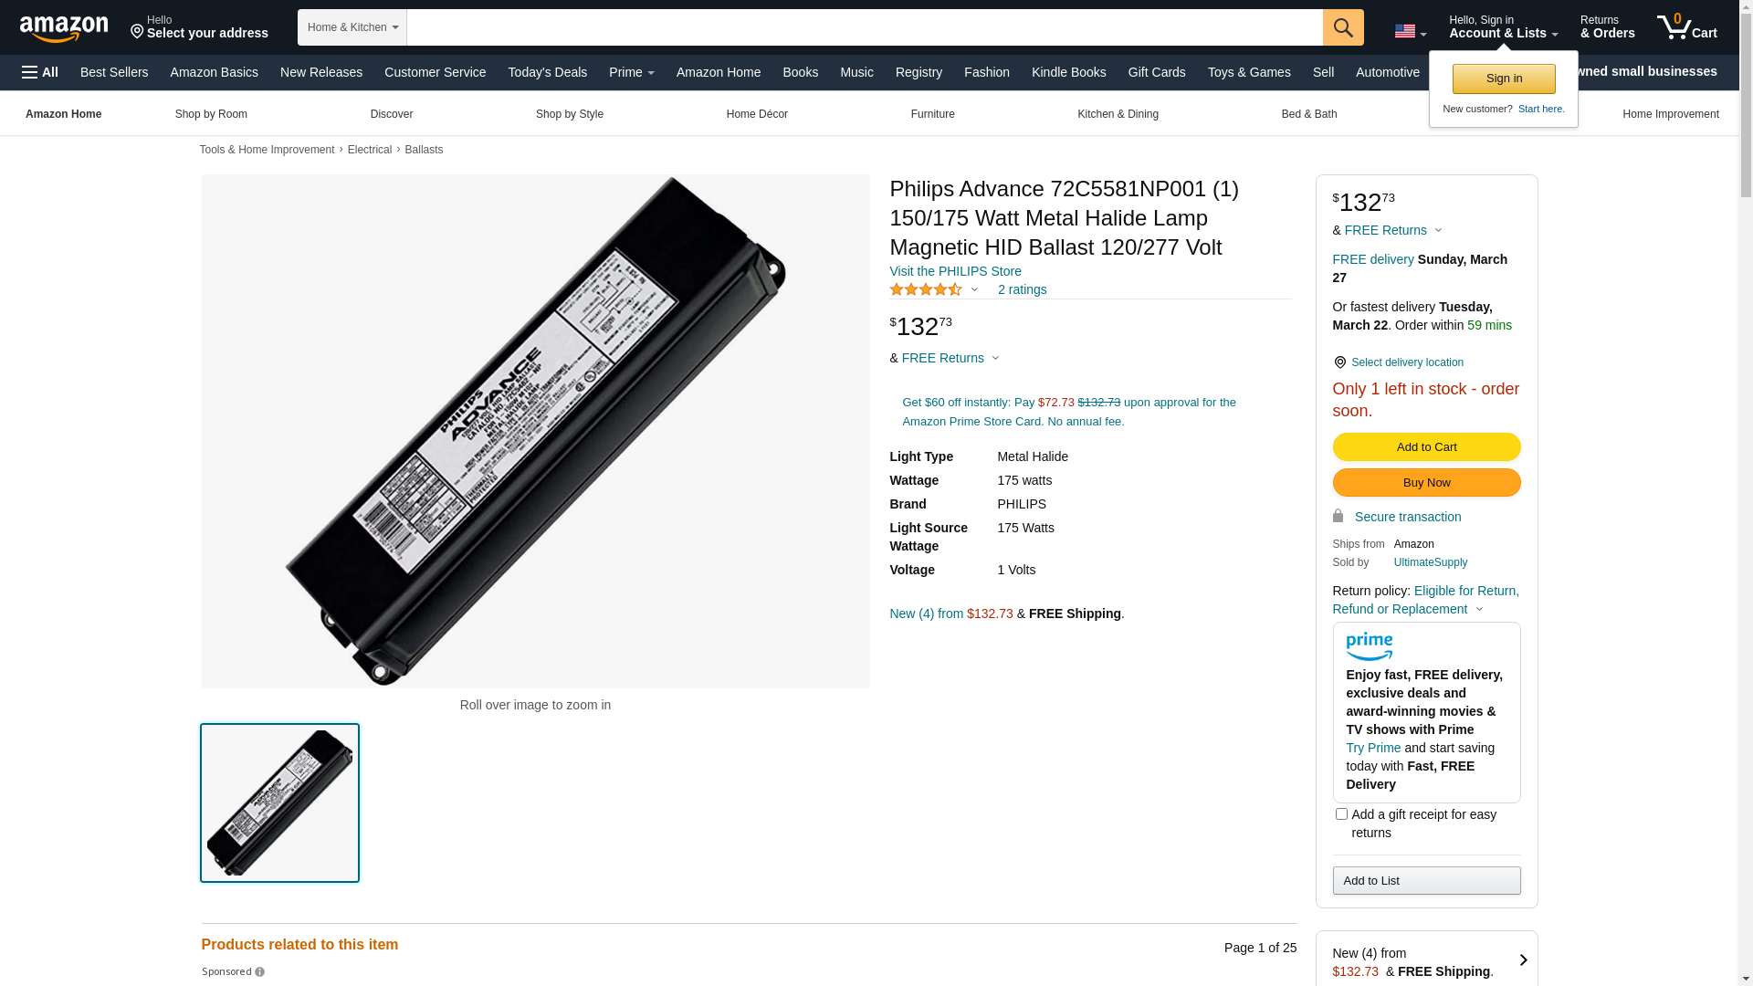This screenshot has width=1753, height=986.
Task: Open the shopping cart icon
Action: point(1686,27)
